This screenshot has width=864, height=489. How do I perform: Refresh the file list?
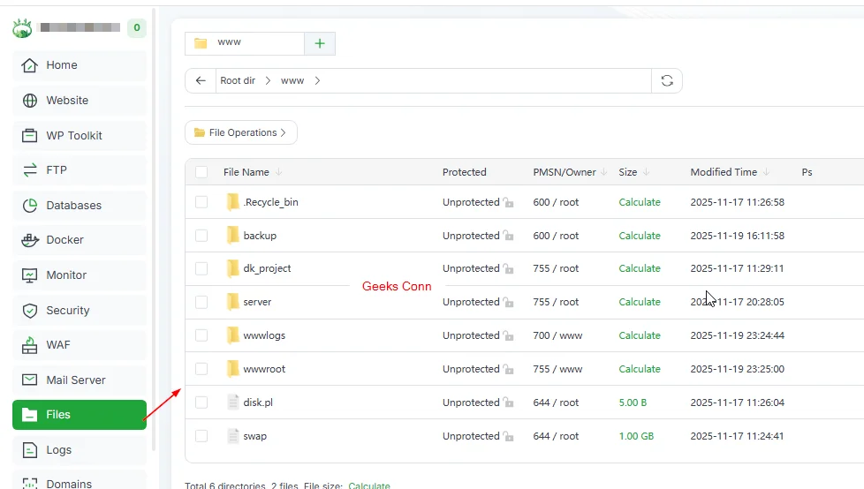click(x=667, y=81)
